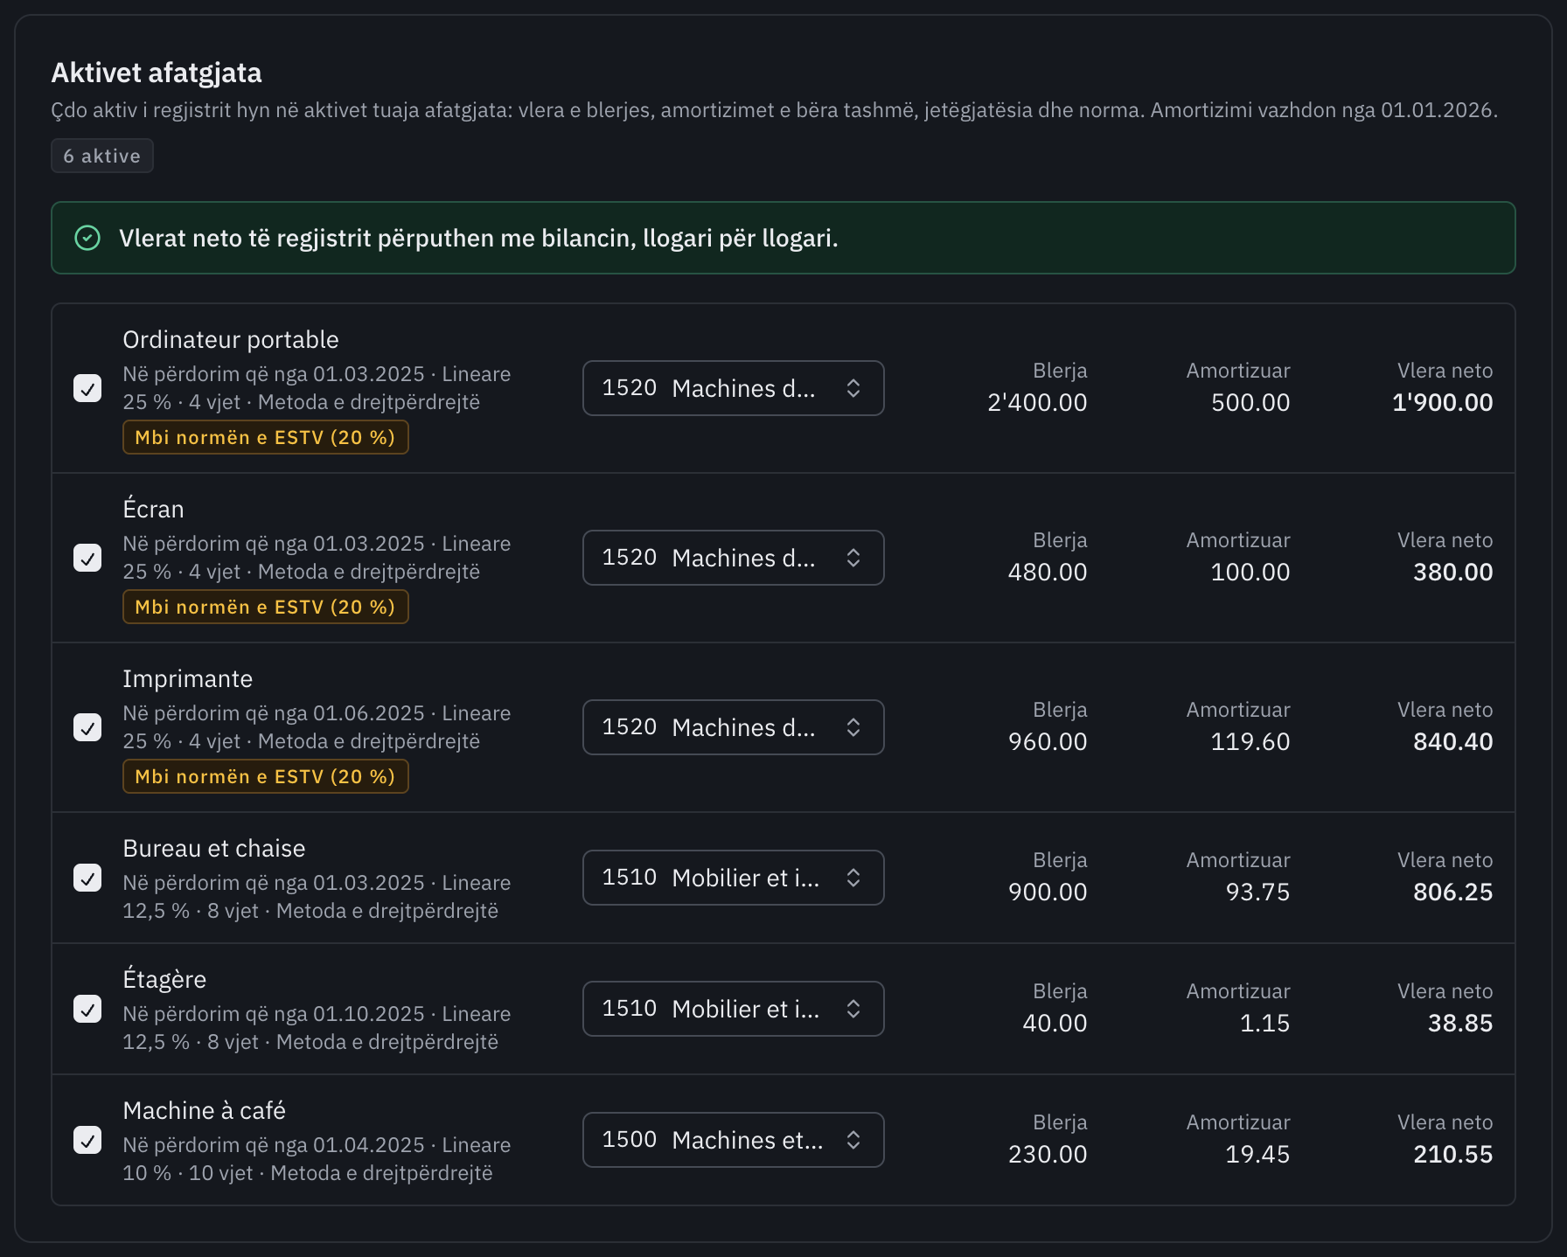Click ESTV norm warning badge under Imprimante
The height and width of the screenshot is (1257, 1567).
(266, 776)
